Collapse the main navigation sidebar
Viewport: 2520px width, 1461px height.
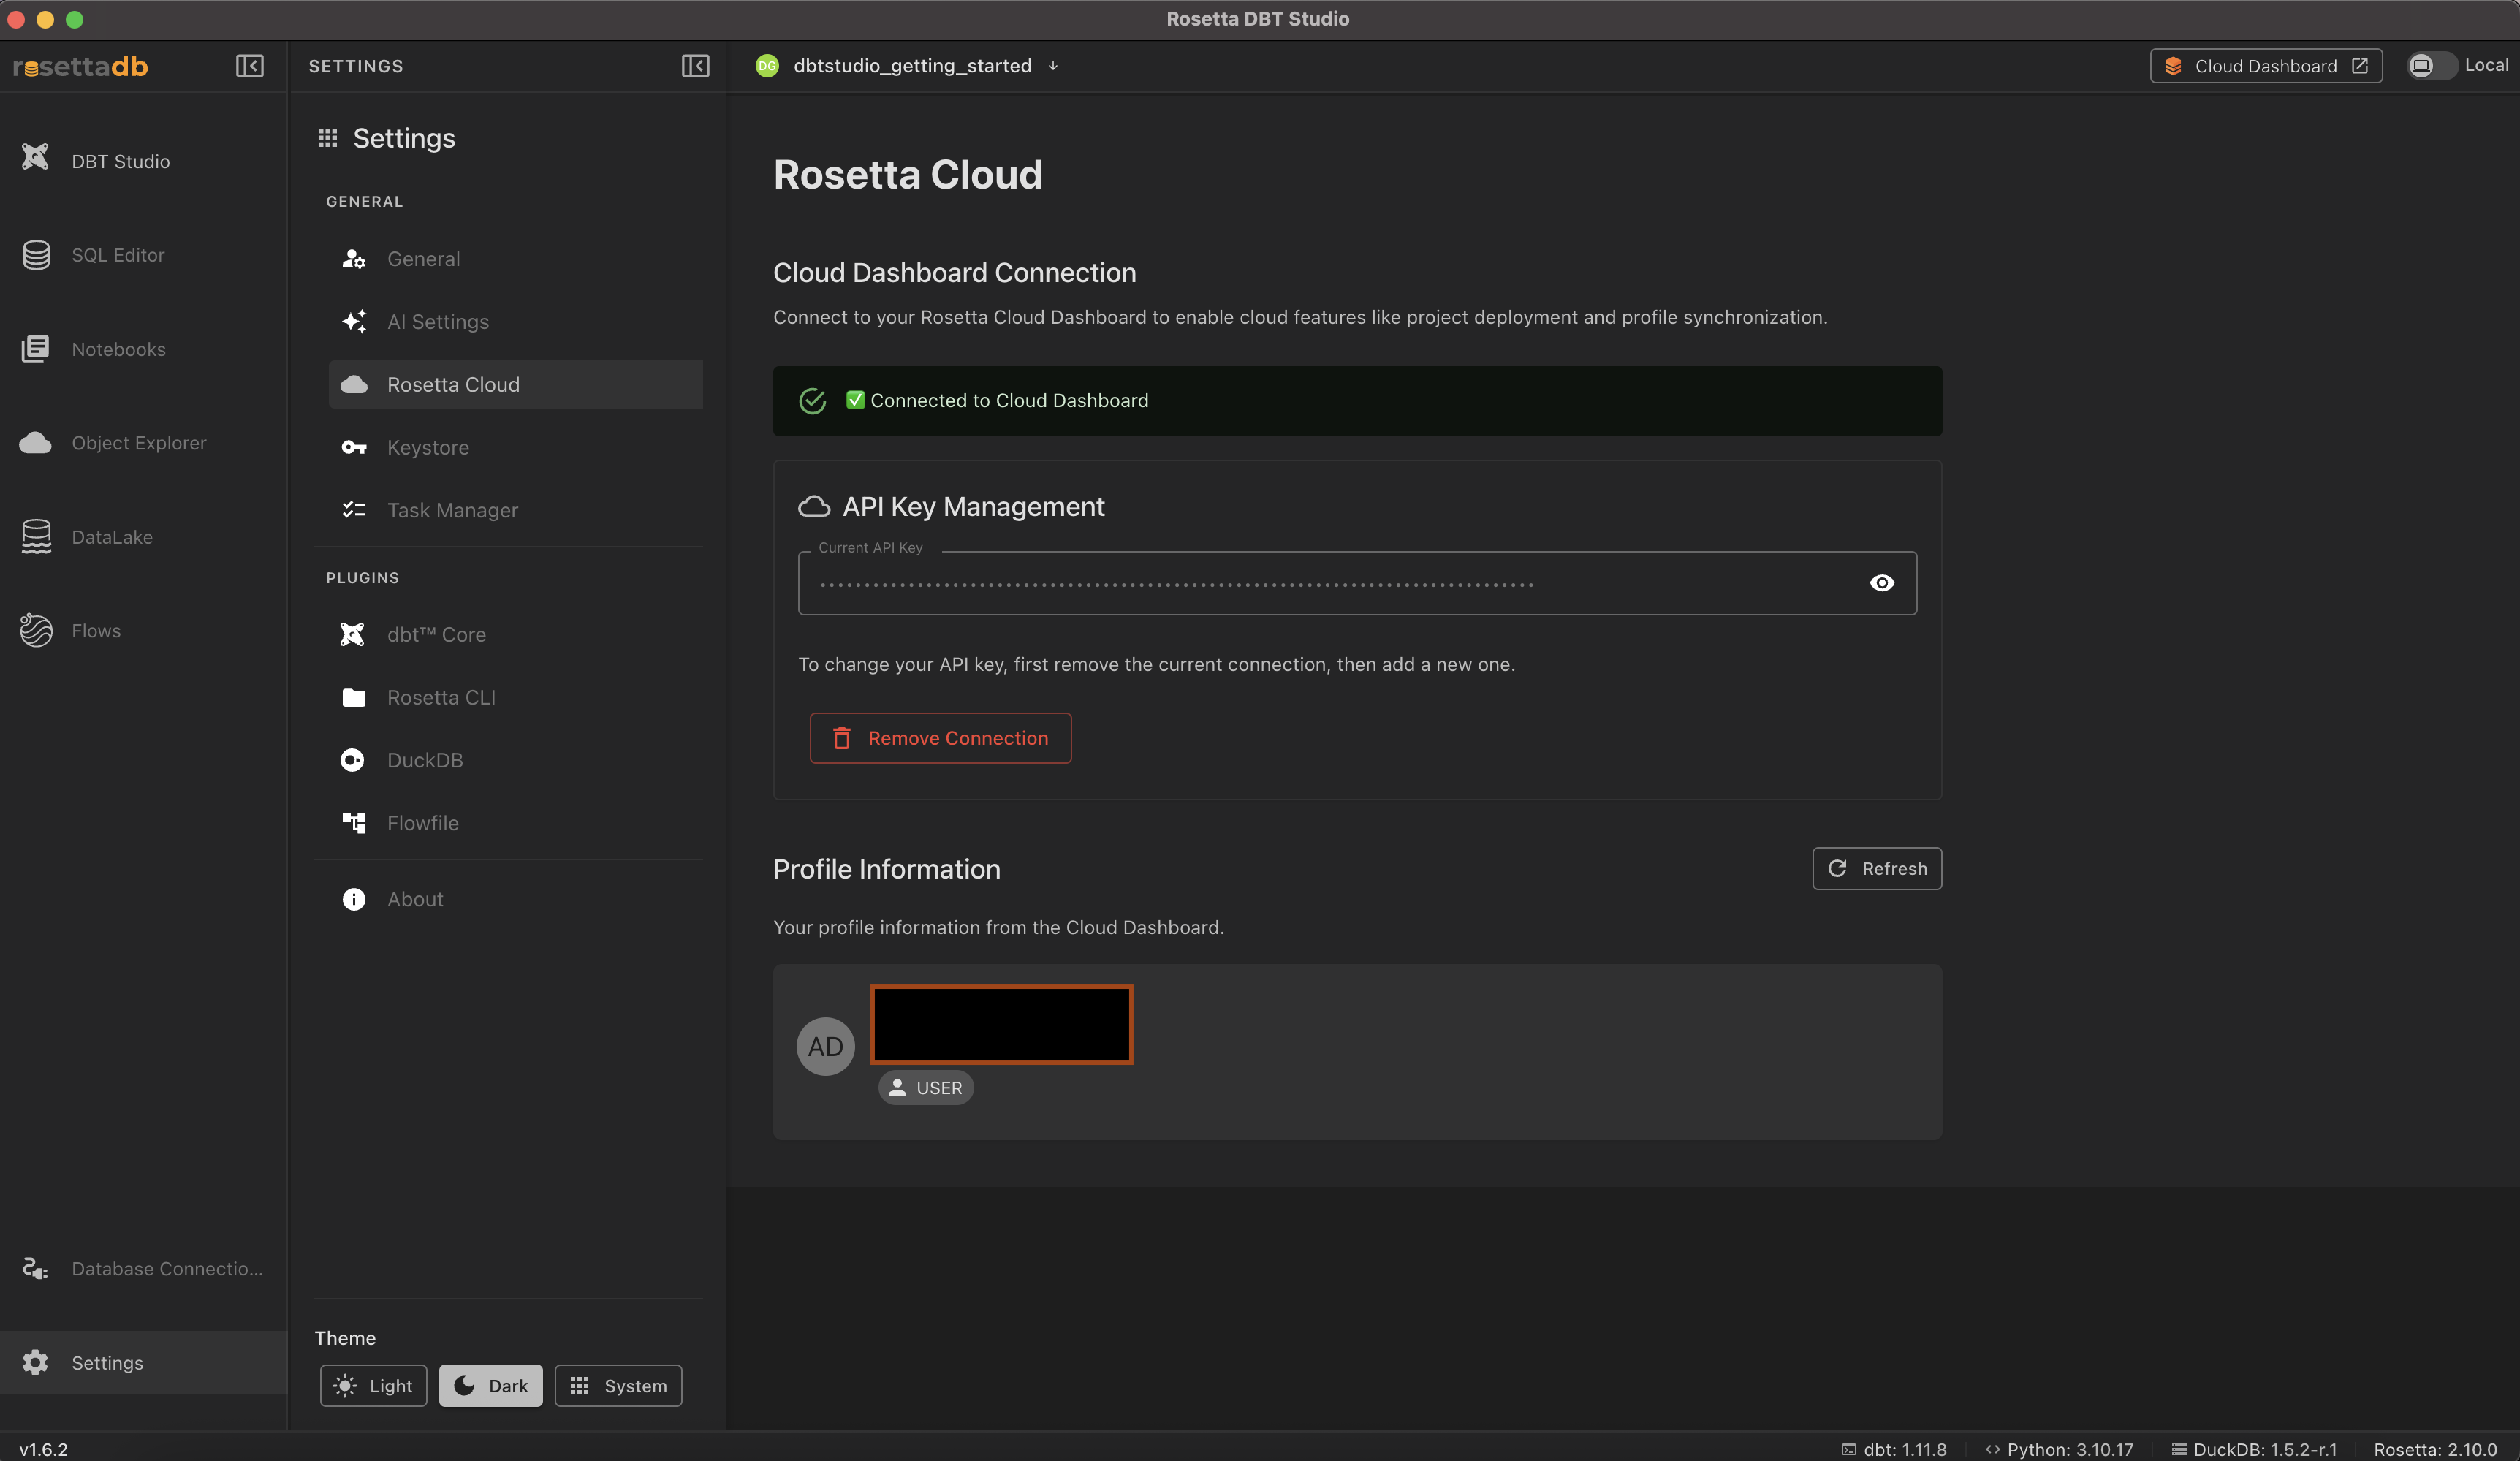point(249,66)
